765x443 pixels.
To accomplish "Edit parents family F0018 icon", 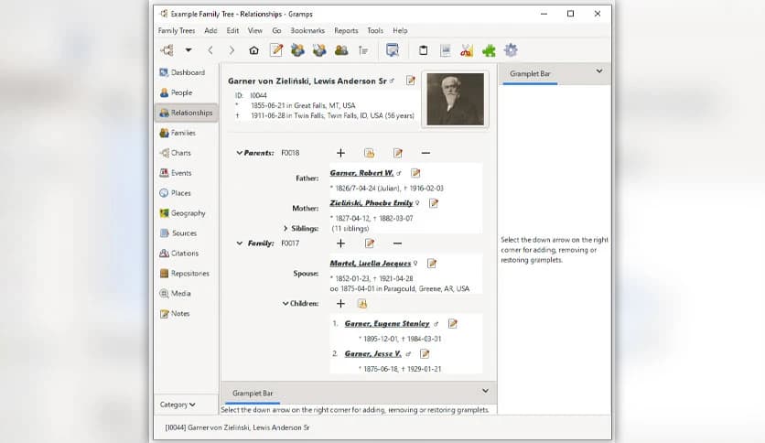I will (398, 153).
